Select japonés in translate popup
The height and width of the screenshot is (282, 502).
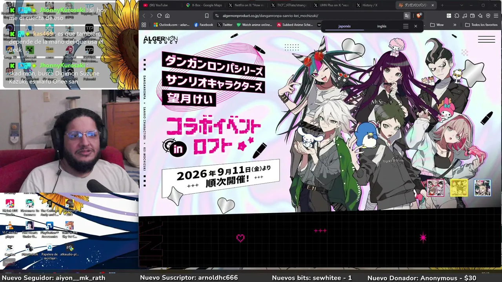(x=344, y=26)
